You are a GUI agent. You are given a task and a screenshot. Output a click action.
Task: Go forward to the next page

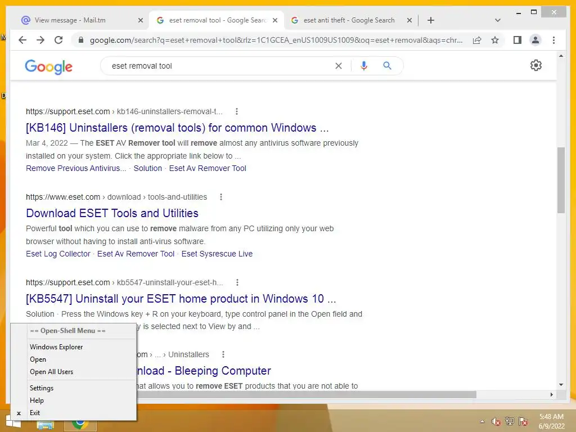click(x=40, y=40)
